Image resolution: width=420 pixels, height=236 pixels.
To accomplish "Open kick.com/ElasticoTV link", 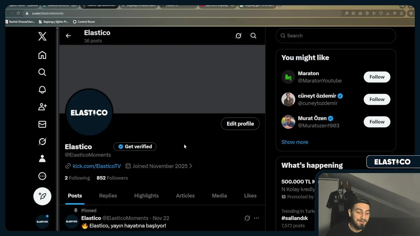I will [97, 166].
